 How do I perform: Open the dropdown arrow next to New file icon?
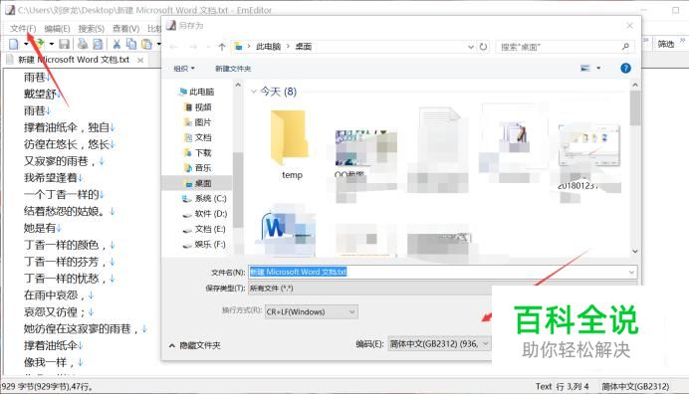[26, 44]
